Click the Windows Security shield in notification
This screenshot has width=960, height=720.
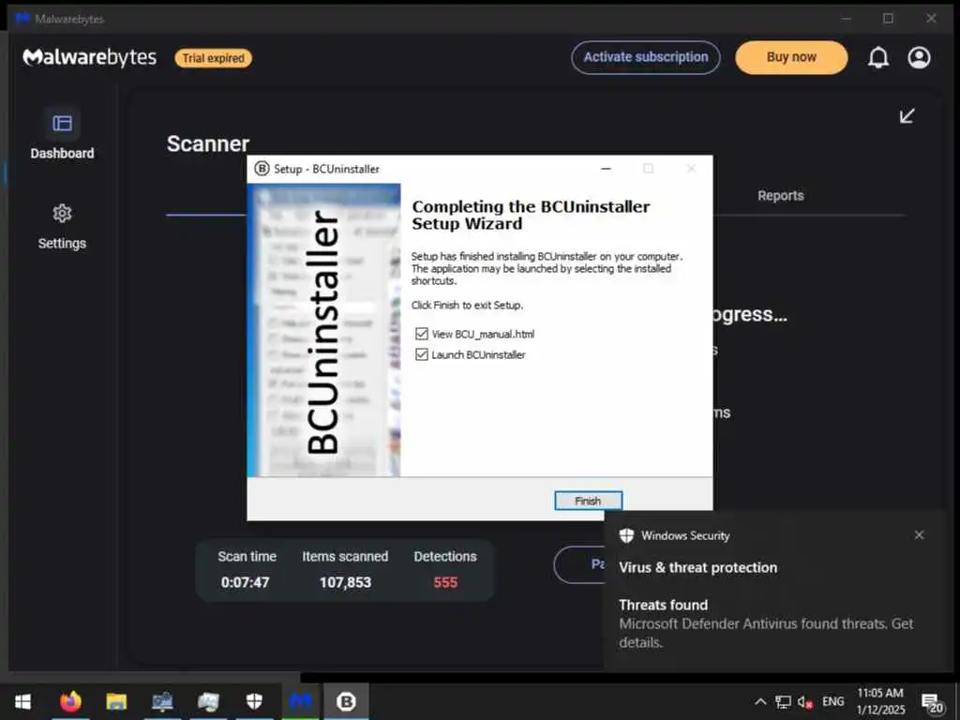626,535
